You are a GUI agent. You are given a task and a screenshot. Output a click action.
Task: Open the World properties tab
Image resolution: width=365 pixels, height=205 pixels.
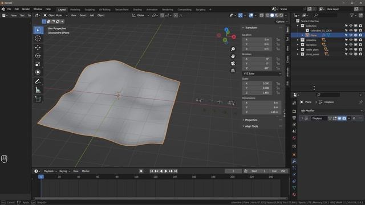click(294, 138)
